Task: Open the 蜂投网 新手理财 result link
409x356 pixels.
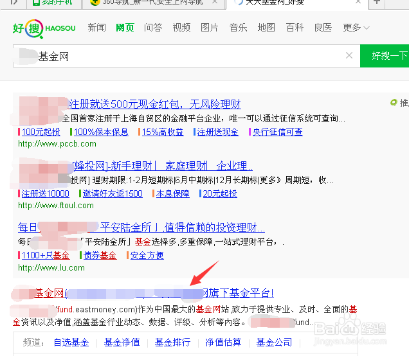Action: coord(163,166)
